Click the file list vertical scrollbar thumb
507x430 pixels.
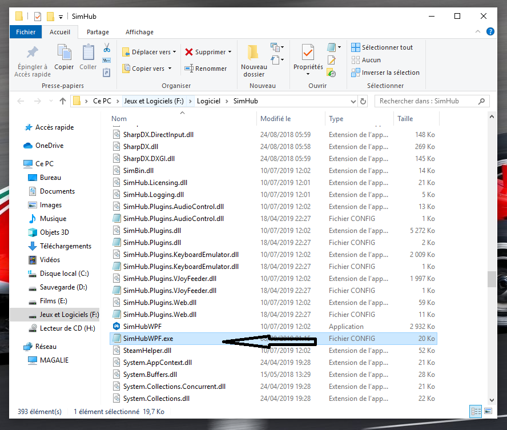pyautogui.click(x=492, y=279)
